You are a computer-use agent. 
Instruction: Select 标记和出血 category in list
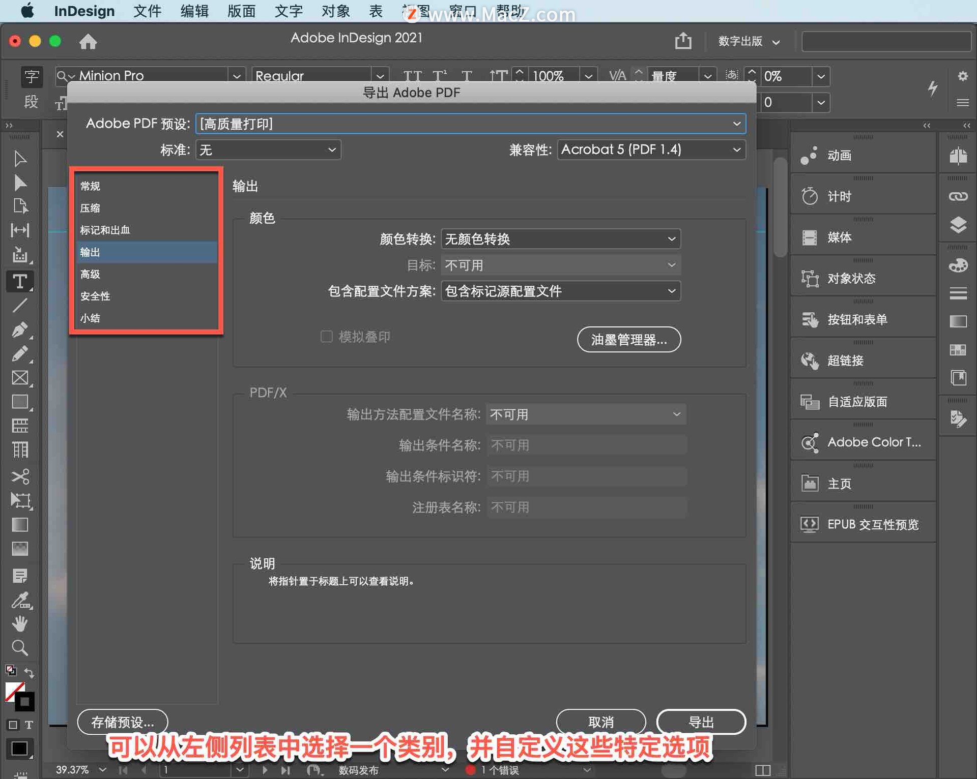[x=147, y=230]
